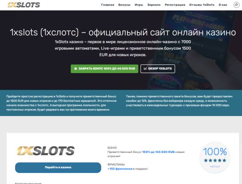This screenshot has height=184, width=242.
Task: Click the main heading '1xslots (1хслотс) – официальный сайт'
Action: [x=123, y=32]
